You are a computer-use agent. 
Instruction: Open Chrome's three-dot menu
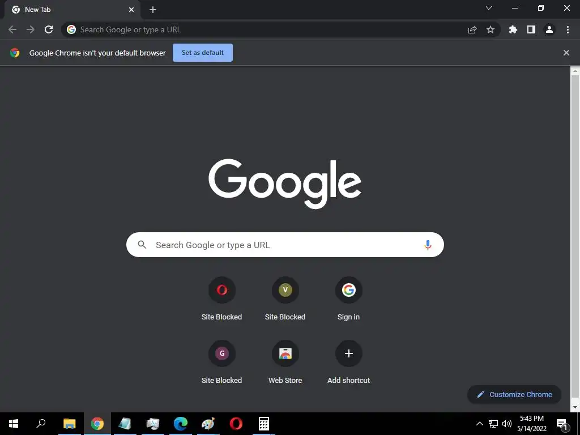point(568,29)
